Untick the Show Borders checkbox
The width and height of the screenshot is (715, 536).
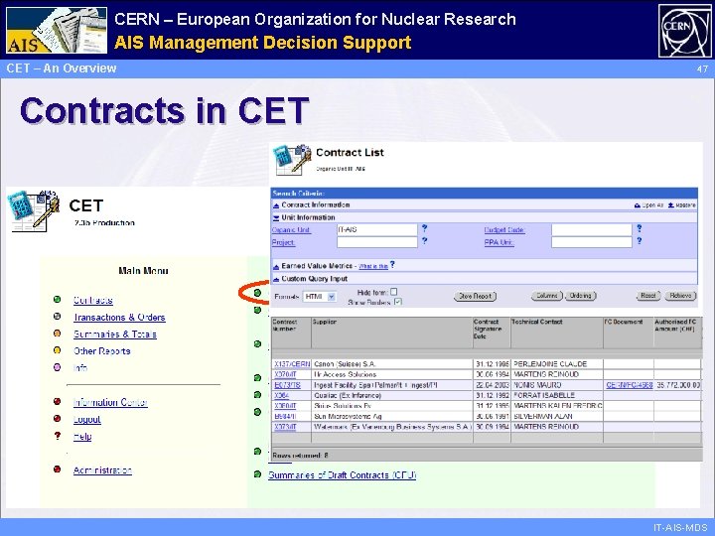click(x=397, y=302)
